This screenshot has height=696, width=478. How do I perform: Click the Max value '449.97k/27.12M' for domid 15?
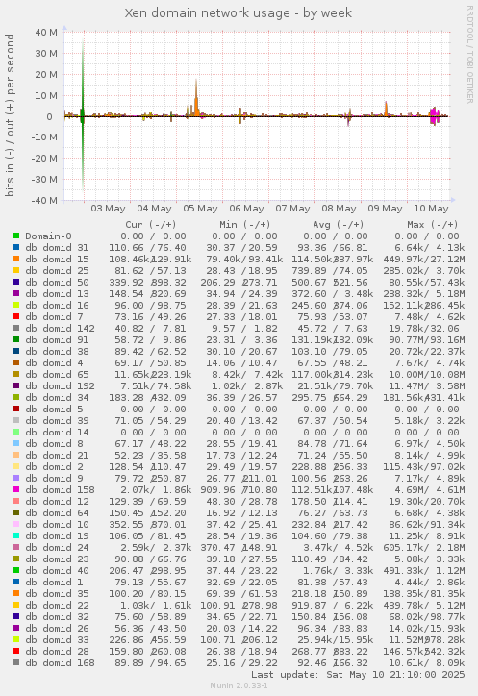tap(424, 260)
